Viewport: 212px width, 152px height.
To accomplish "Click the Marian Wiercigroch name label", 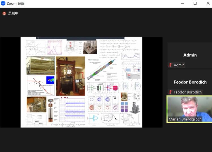I will [x=185, y=119].
